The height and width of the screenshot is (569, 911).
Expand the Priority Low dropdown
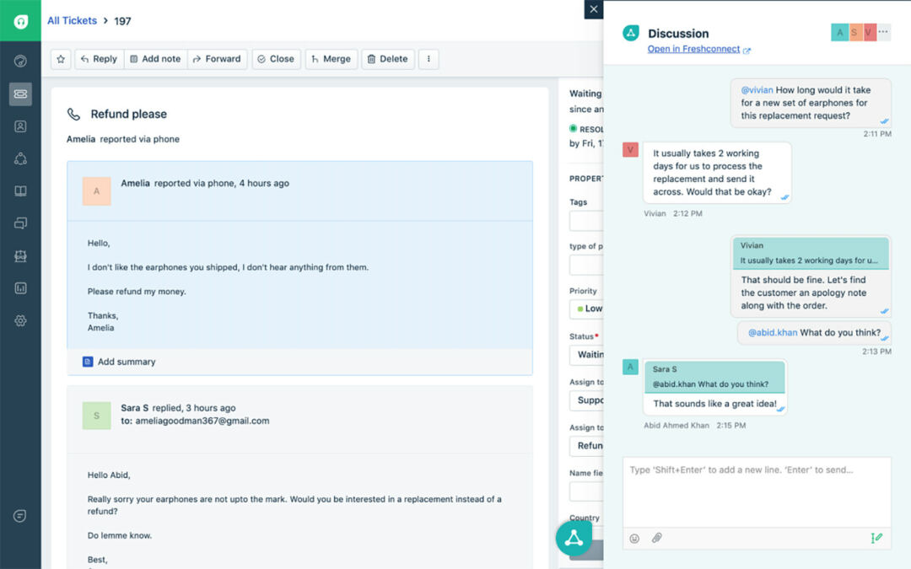tap(587, 309)
